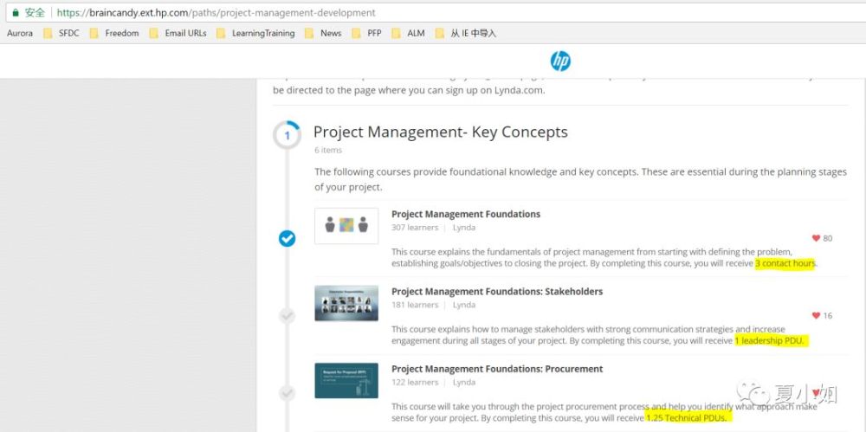Open the 从 IE 中导入 bookmark folder
The height and width of the screenshot is (432, 866).
coord(466,33)
